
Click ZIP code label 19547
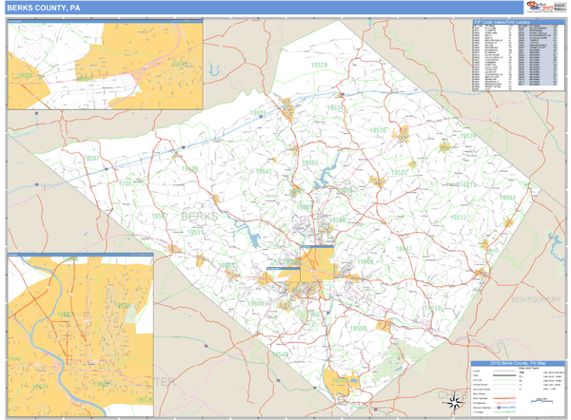point(404,249)
